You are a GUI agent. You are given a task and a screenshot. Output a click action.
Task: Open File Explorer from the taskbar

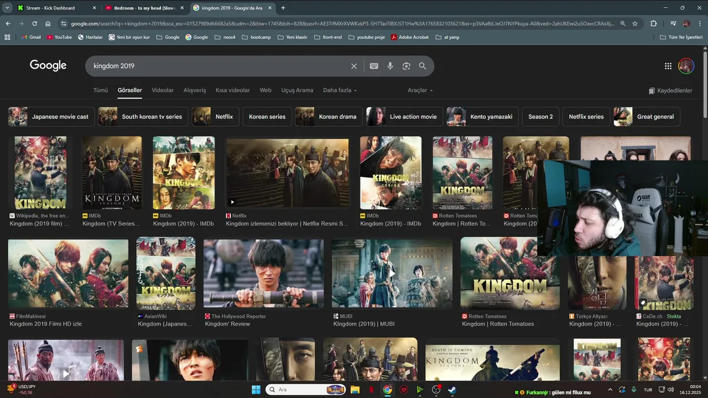[x=355, y=390]
